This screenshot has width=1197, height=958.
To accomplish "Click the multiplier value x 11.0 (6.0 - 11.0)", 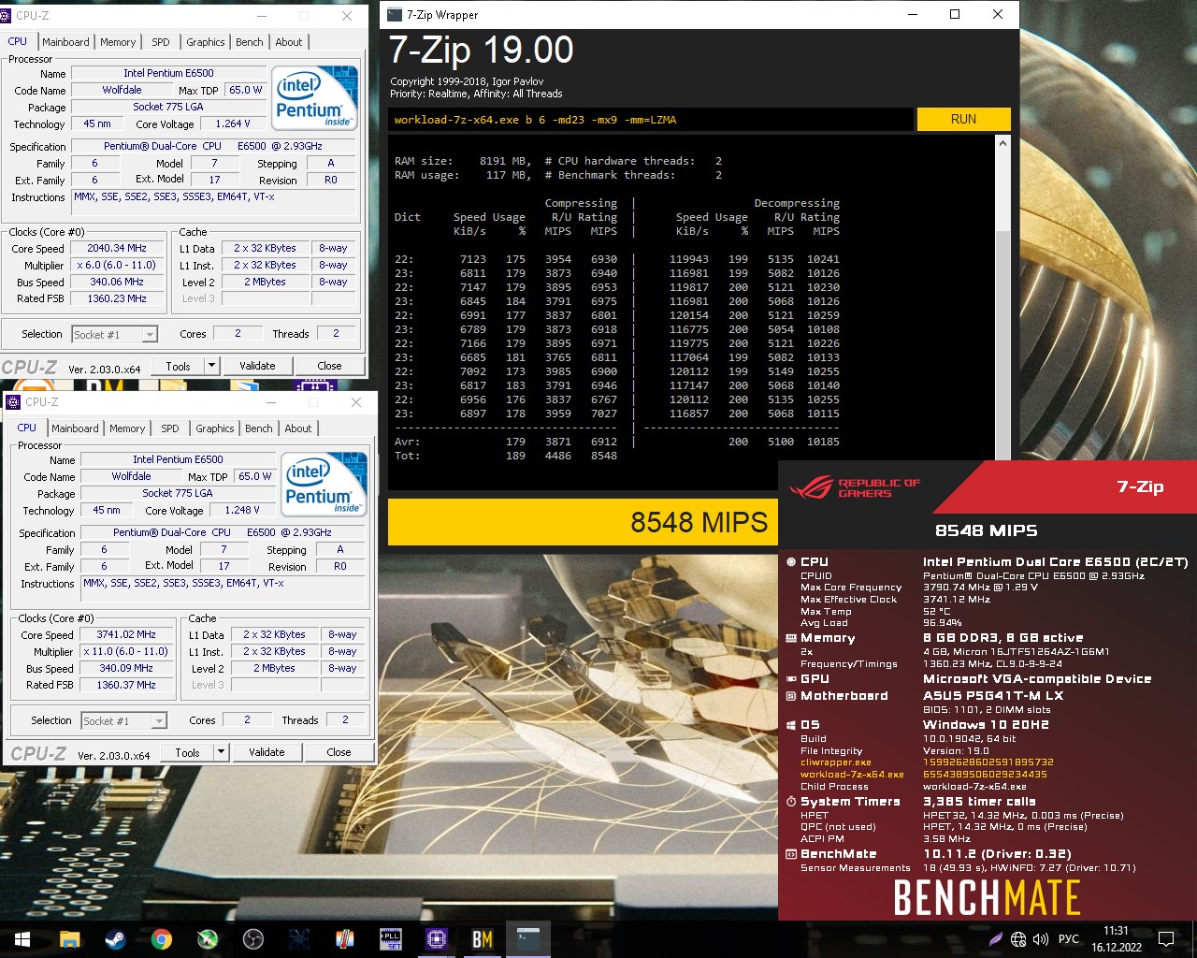I will click(x=126, y=651).
